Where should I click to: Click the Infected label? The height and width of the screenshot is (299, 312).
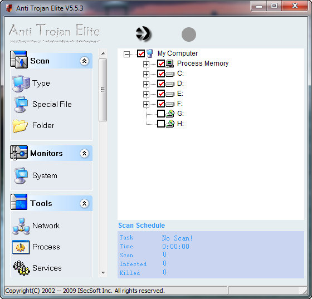point(133,264)
